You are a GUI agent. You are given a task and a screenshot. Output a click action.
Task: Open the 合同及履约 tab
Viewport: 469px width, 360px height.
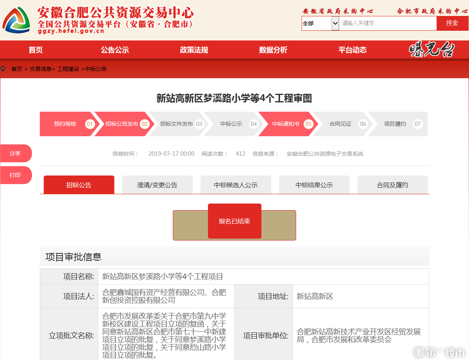click(x=393, y=184)
